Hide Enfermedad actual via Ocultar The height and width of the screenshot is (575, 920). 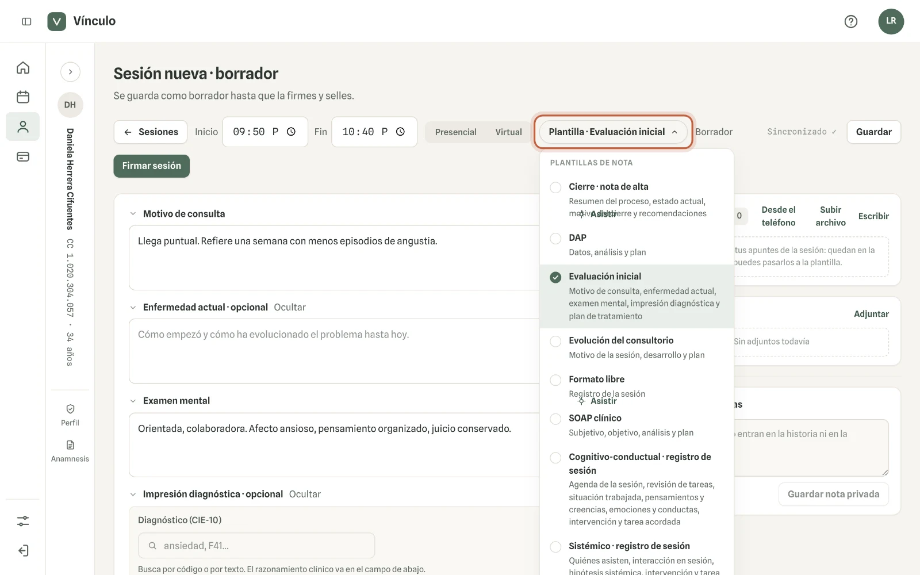pos(290,308)
